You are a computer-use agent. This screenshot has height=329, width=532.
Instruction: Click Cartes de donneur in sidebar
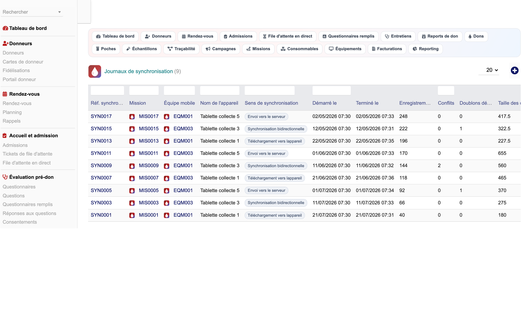[23, 62]
